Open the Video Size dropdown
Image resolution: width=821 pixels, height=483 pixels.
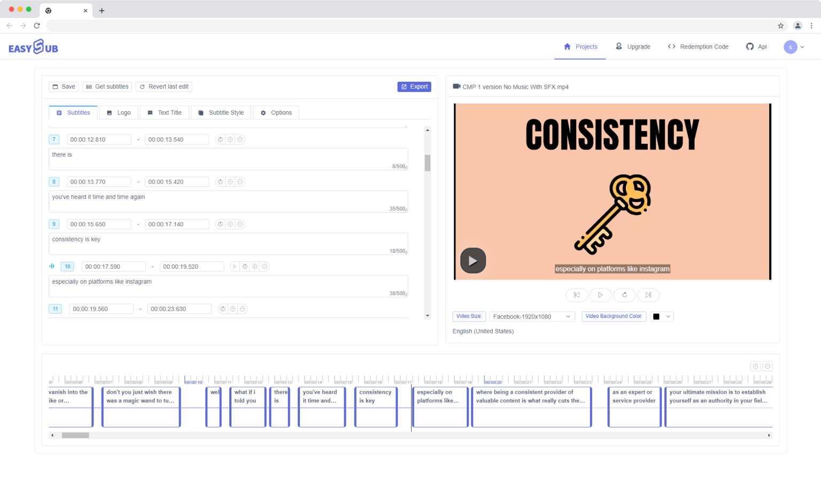pos(532,316)
